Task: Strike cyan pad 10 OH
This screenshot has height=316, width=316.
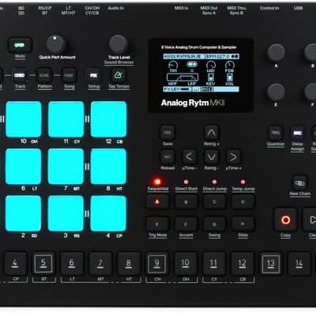Action: [24, 119]
